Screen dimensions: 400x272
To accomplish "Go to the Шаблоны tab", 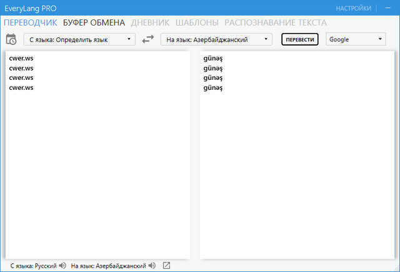I will click(197, 22).
